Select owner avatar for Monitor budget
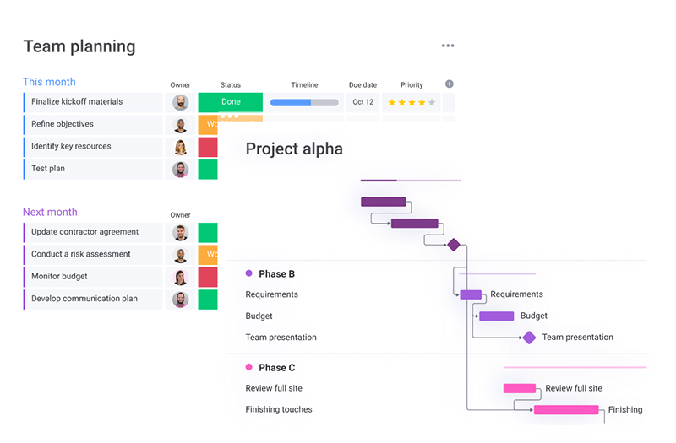The width and height of the screenshot is (676, 443). point(180,278)
